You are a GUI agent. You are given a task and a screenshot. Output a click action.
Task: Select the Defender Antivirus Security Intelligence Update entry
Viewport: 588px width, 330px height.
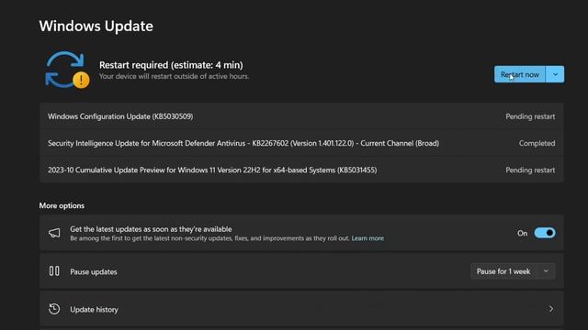click(301, 143)
